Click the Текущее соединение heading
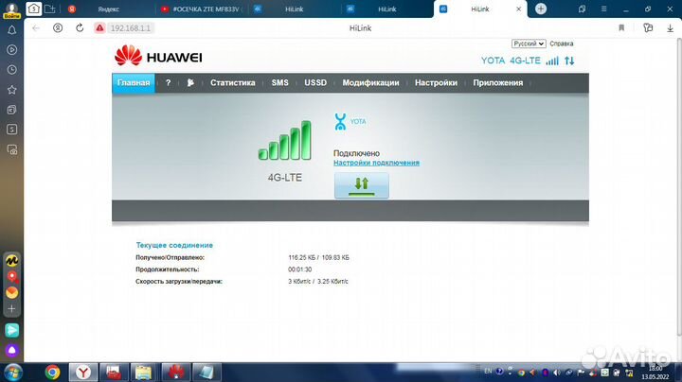This screenshot has width=682, height=382. coord(174,245)
